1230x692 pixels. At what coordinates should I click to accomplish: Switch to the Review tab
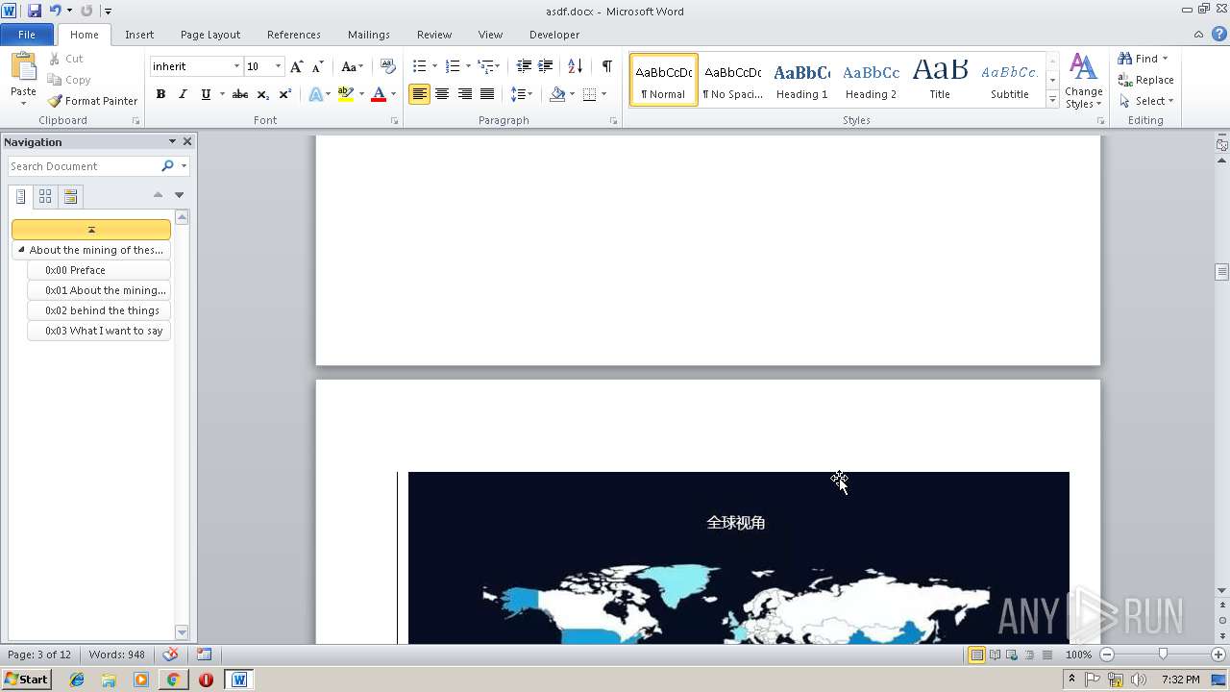tap(434, 35)
